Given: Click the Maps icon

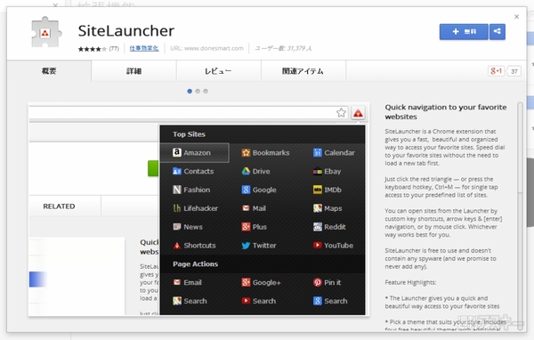Looking at the screenshot, I should point(318,207).
